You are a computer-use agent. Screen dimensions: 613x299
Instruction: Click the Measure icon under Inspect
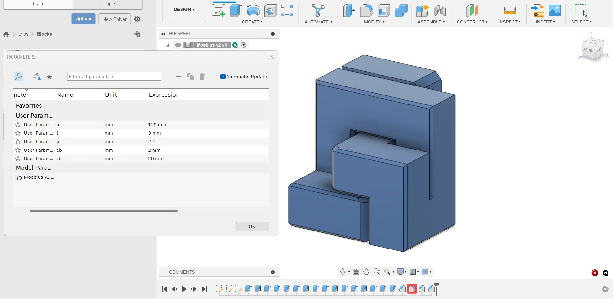[x=510, y=11]
